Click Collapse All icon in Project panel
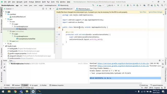This screenshot has width=167, height=94. click(46, 9)
